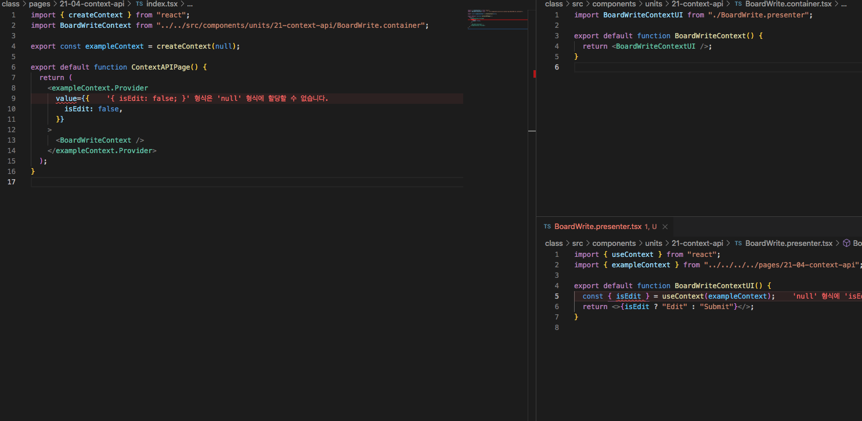862x421 pixels.
Task: Place cursor on empty line 17 of index.tsx
Action: [247, 182]
